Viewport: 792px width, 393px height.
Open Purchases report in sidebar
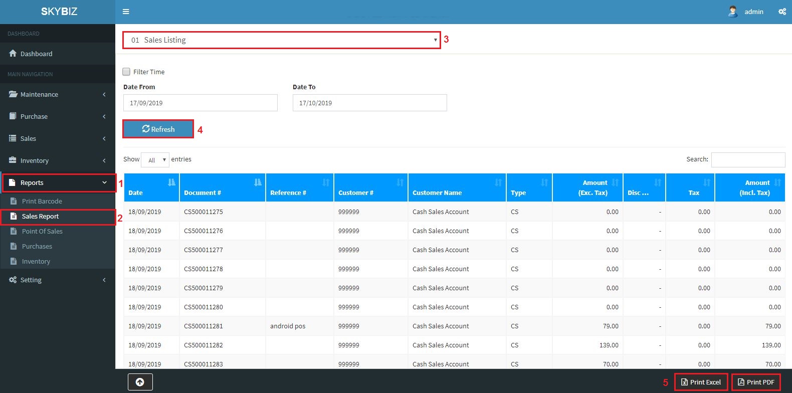pos(37,246)
